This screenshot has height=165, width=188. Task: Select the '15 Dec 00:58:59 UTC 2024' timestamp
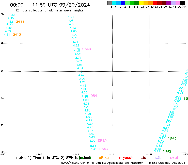click(166, 163)
